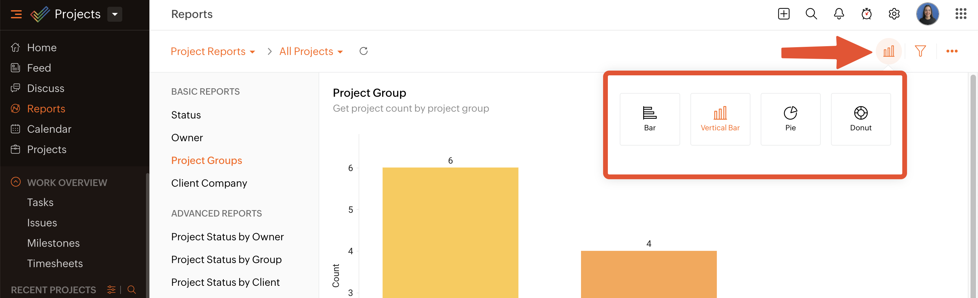Viewport: 978px width, 298px height.
Task: Open notifications bell icon
Action: (839, 14)
